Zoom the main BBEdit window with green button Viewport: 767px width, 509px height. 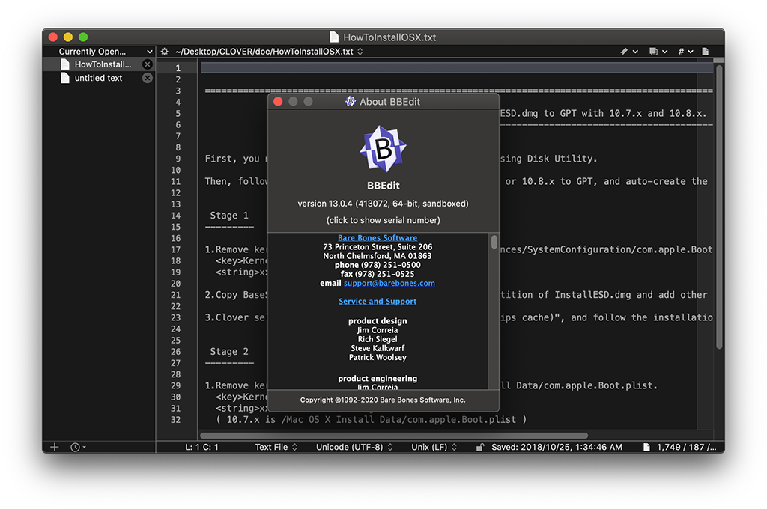coord(83,37)
